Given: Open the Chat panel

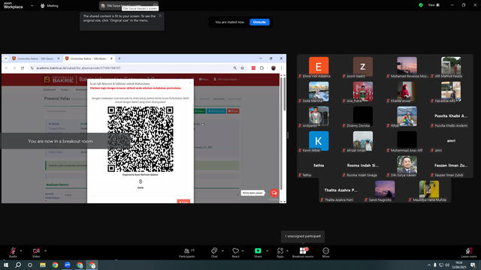Looking at the screenshot, I should [214, 253].
